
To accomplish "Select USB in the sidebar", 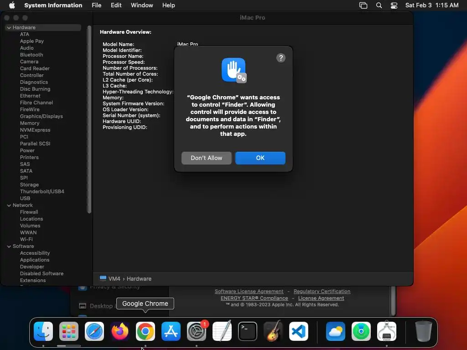I will point(25,199).
